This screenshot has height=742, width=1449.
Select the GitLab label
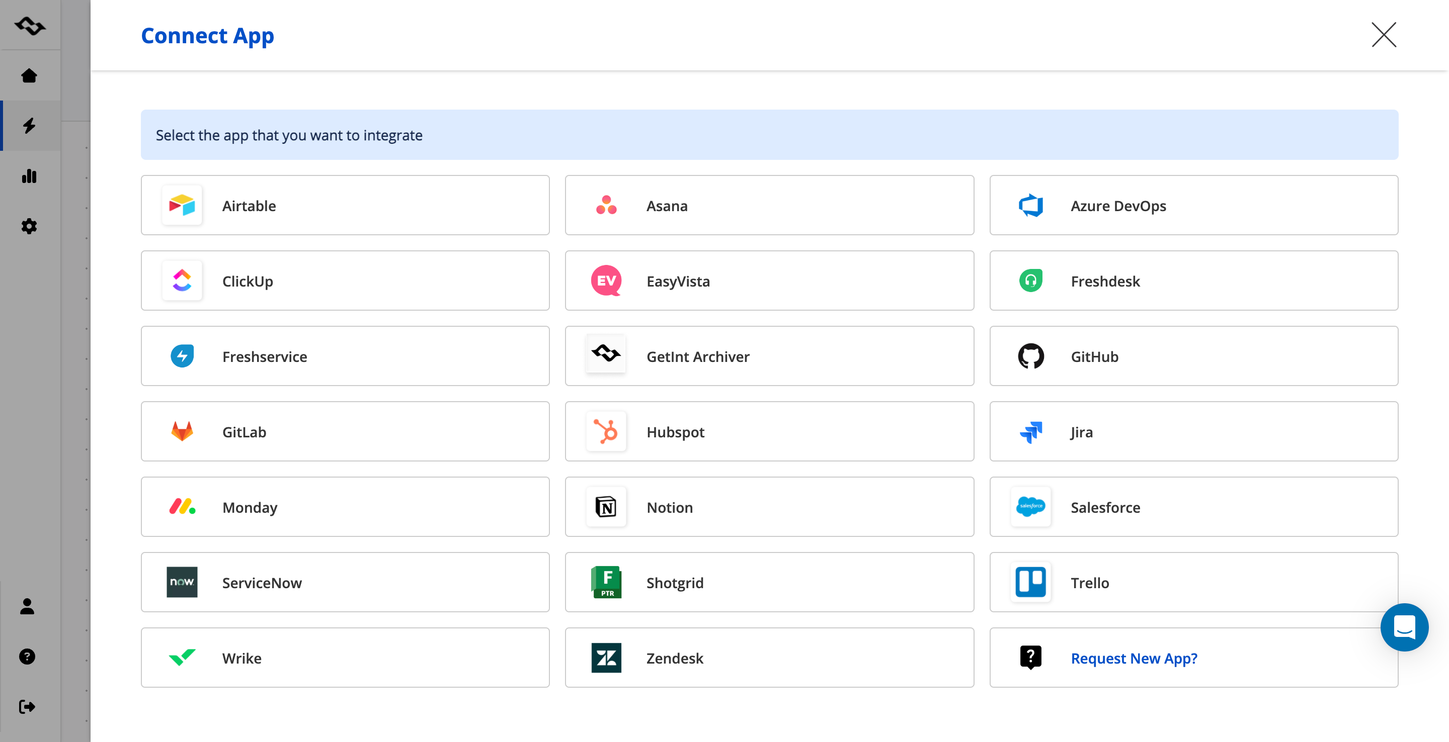point(244,432)
